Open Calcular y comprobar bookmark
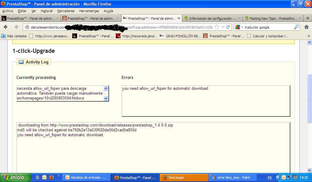 (x=268, y=36)
